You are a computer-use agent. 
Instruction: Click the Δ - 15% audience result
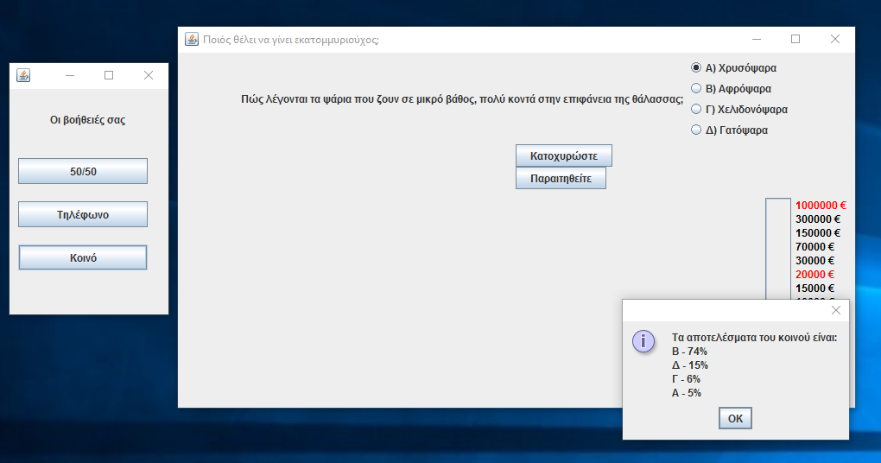click(690, 365)
